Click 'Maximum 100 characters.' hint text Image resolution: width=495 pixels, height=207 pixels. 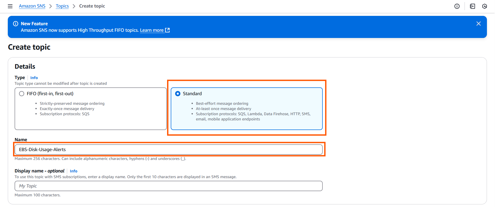(x=37, y=195)
